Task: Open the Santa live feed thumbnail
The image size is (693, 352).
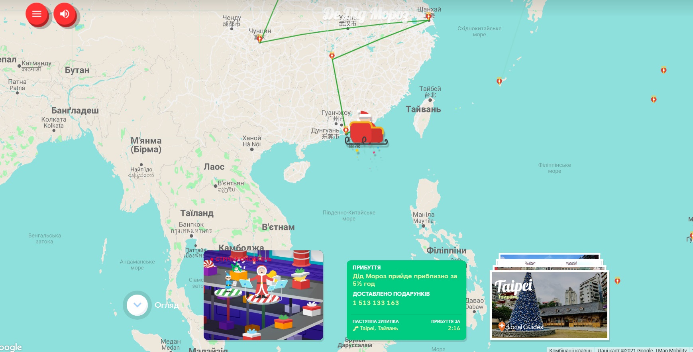Action: pos(263,295)
